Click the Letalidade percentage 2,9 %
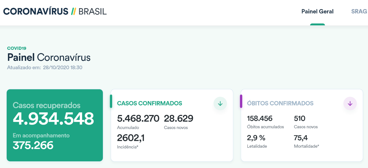The image size is (368, 168). 256,138
